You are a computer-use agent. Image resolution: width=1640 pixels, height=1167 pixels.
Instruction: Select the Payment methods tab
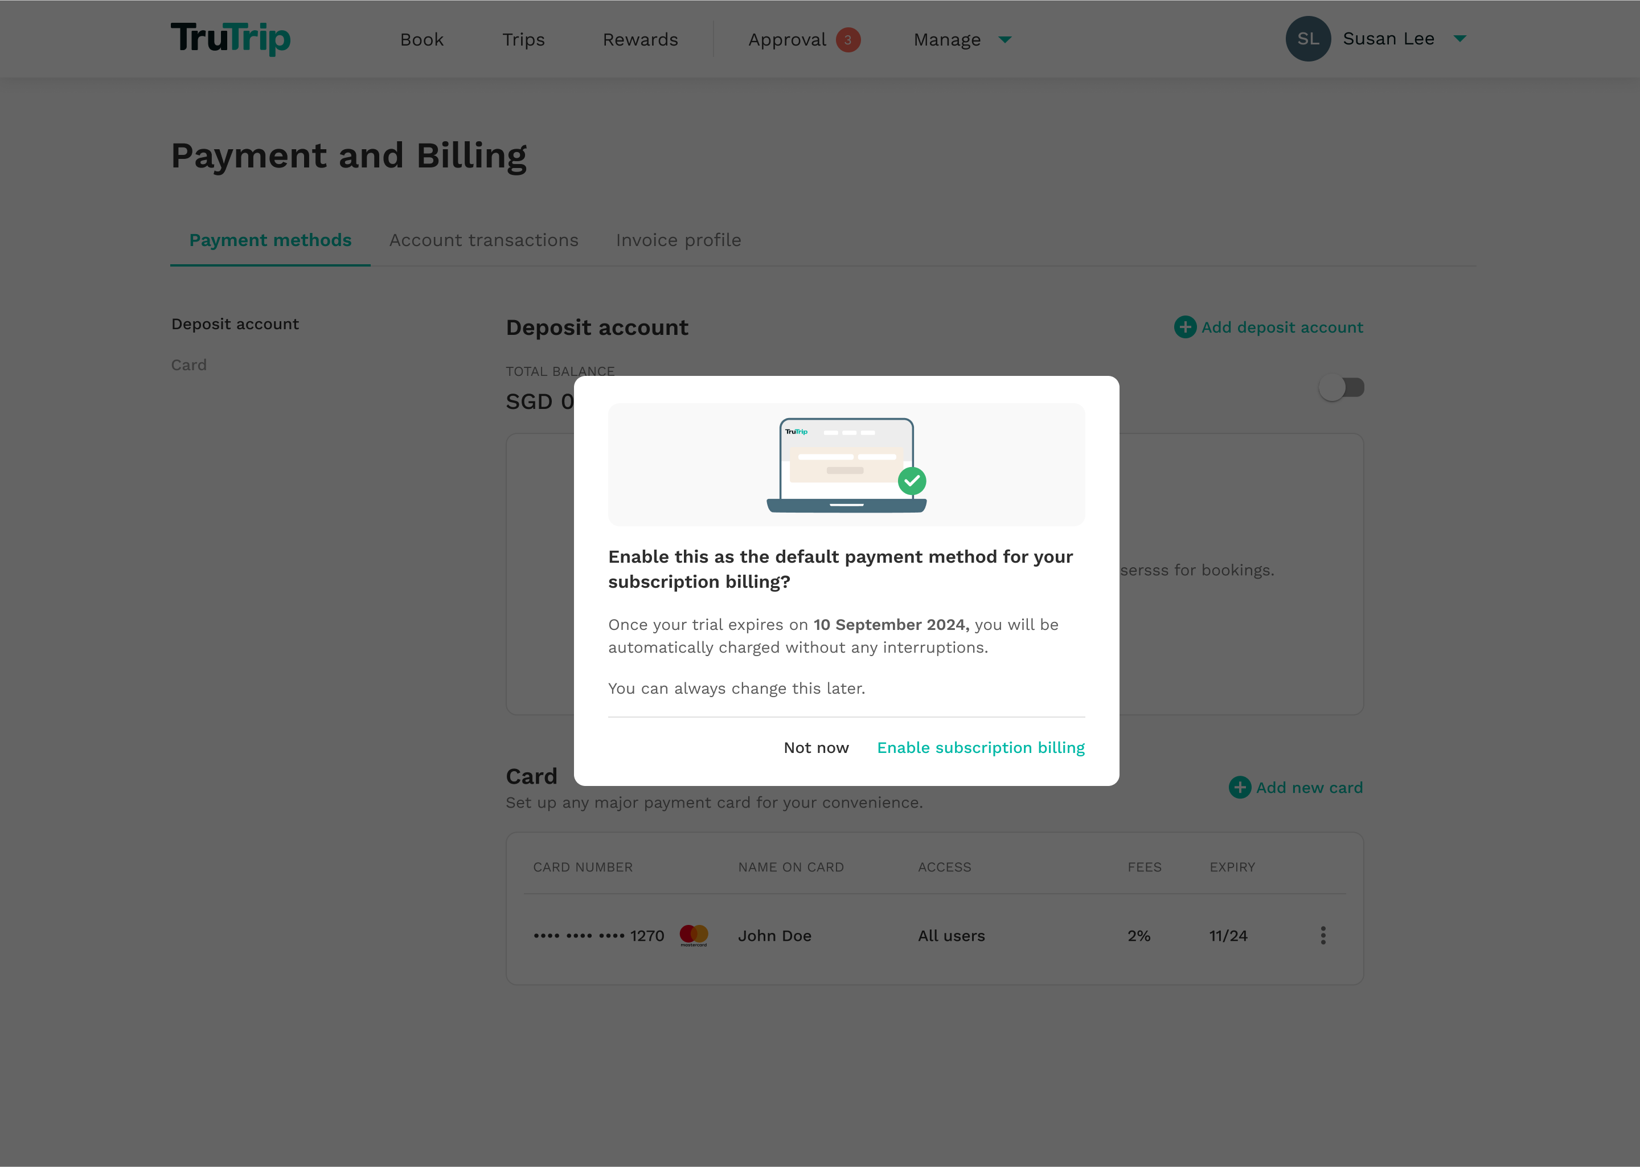pyautogui.click(x=270, y=240)
